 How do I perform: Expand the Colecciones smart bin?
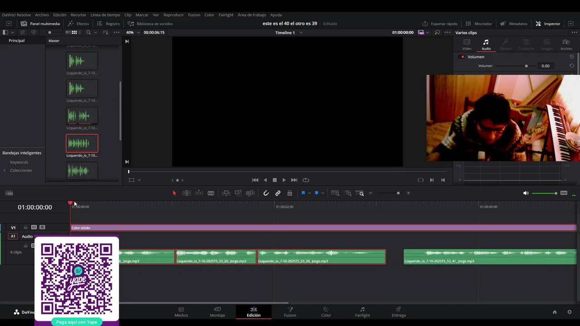(5, 170)
